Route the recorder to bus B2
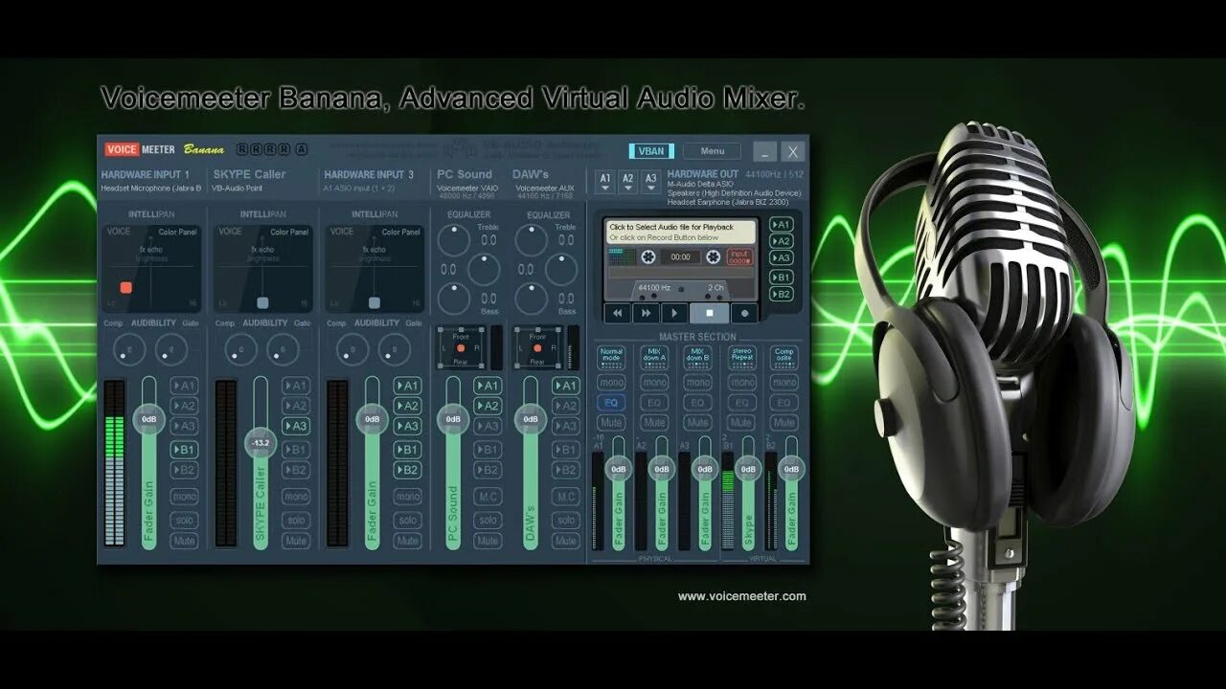This screenshot has height=689, width=1226. (782, 294)
